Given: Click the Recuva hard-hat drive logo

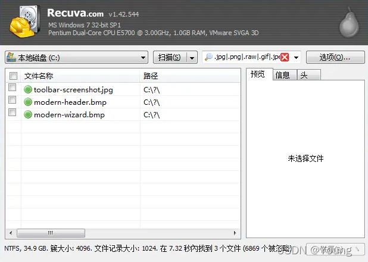Looking at the screenshot, I should [x=24, y=21].
